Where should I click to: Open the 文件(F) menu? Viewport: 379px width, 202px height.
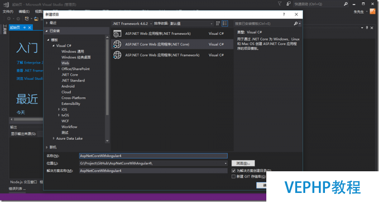[8, 12]
